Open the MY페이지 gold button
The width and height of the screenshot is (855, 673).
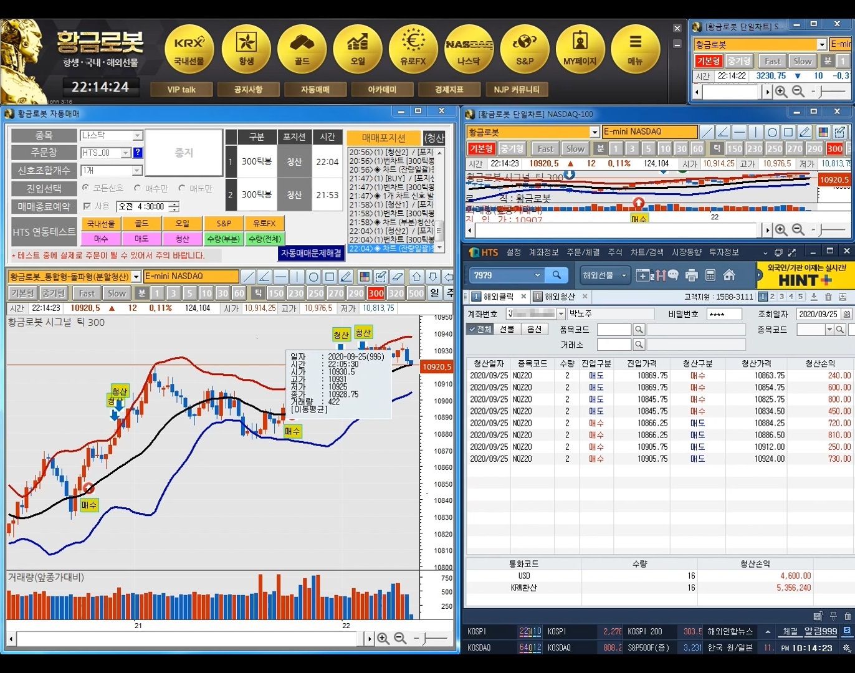pos(580,50)
